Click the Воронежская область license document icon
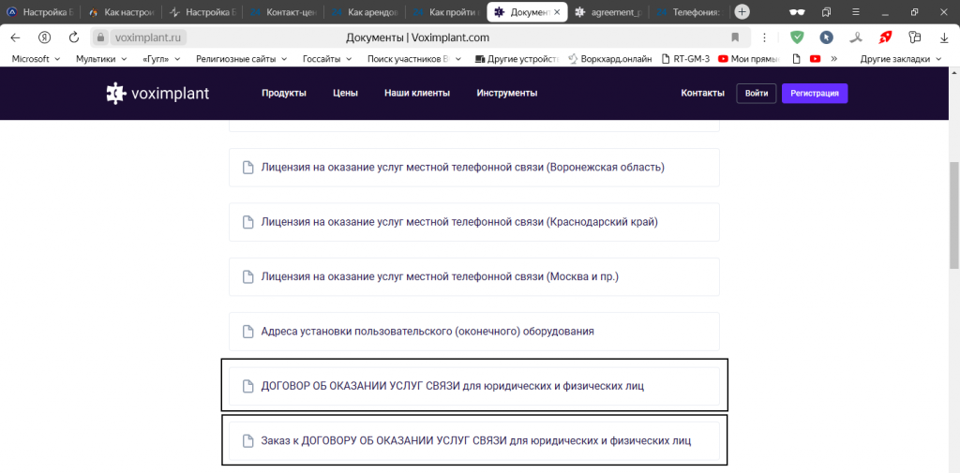960x473 pixels. tap(247, 168)
